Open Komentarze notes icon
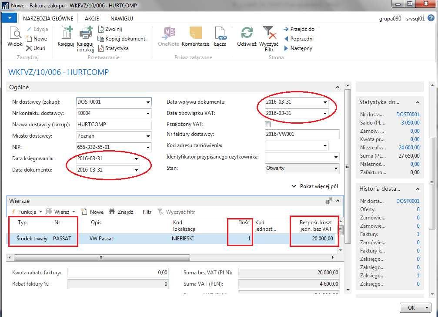438x317 pixels. click(x=195, y=33)
